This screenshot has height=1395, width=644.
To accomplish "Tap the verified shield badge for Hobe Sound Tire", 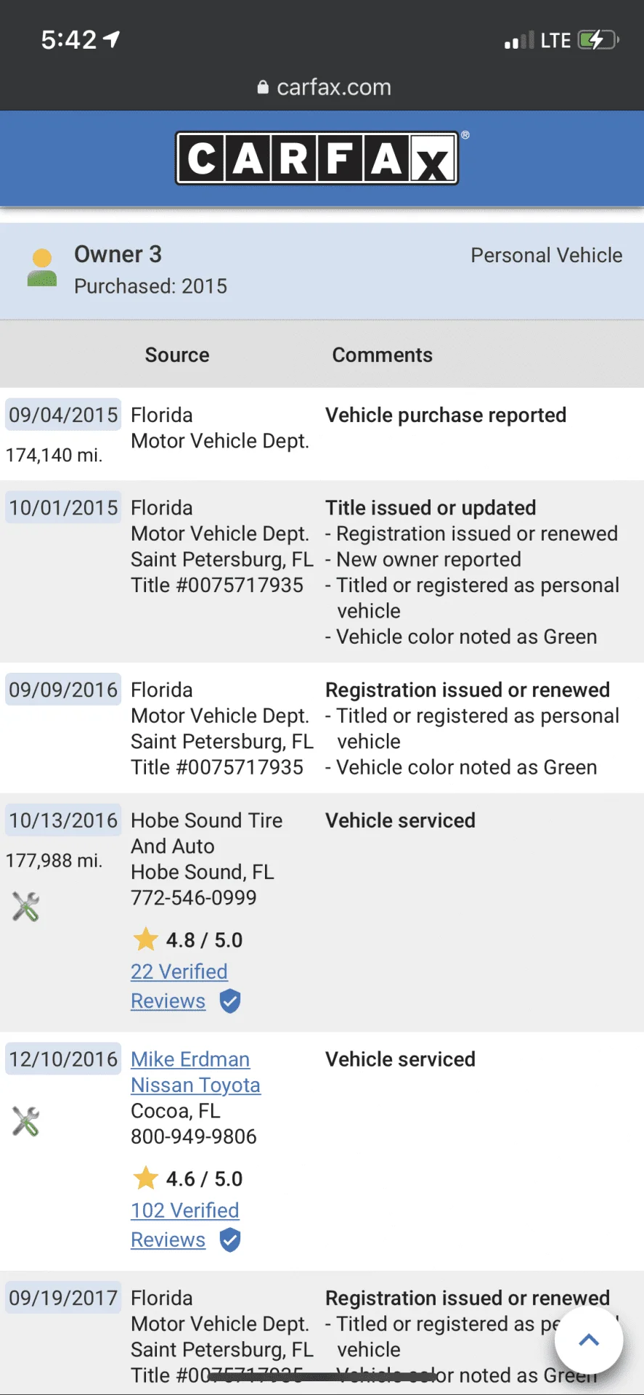I will tap(230, 1001).
